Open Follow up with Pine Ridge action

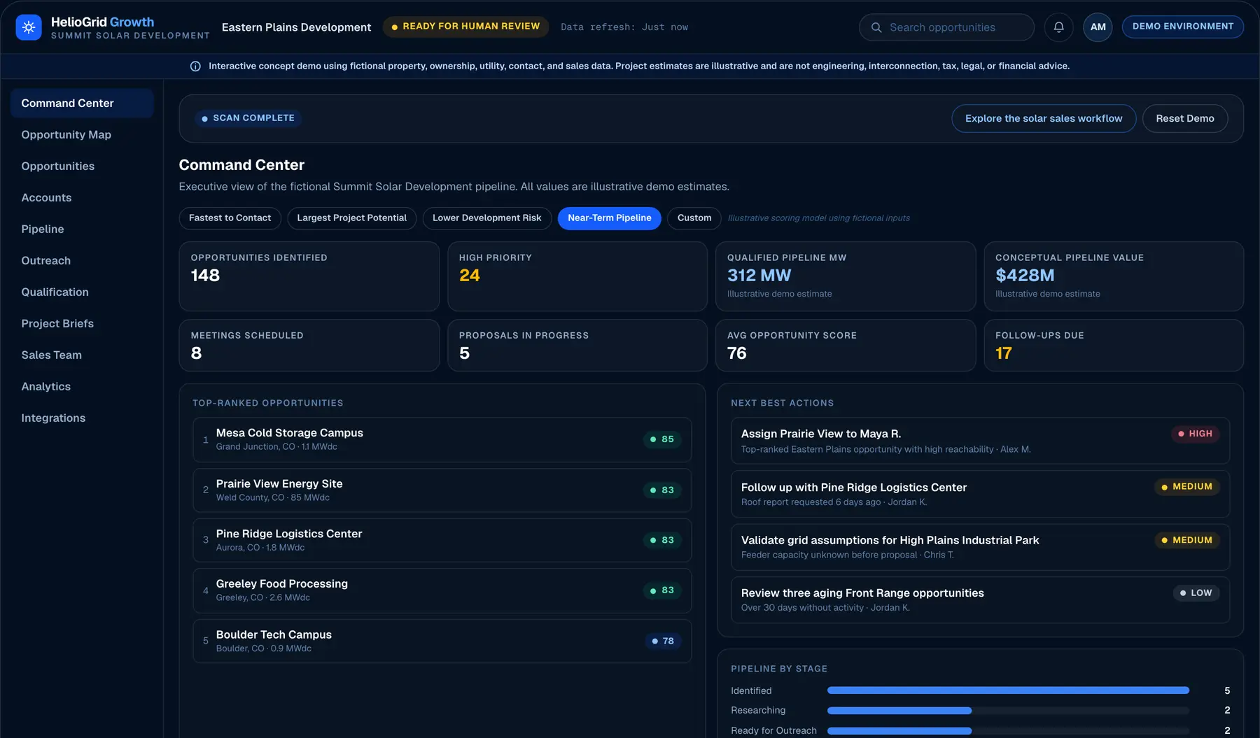coord(980,494)
